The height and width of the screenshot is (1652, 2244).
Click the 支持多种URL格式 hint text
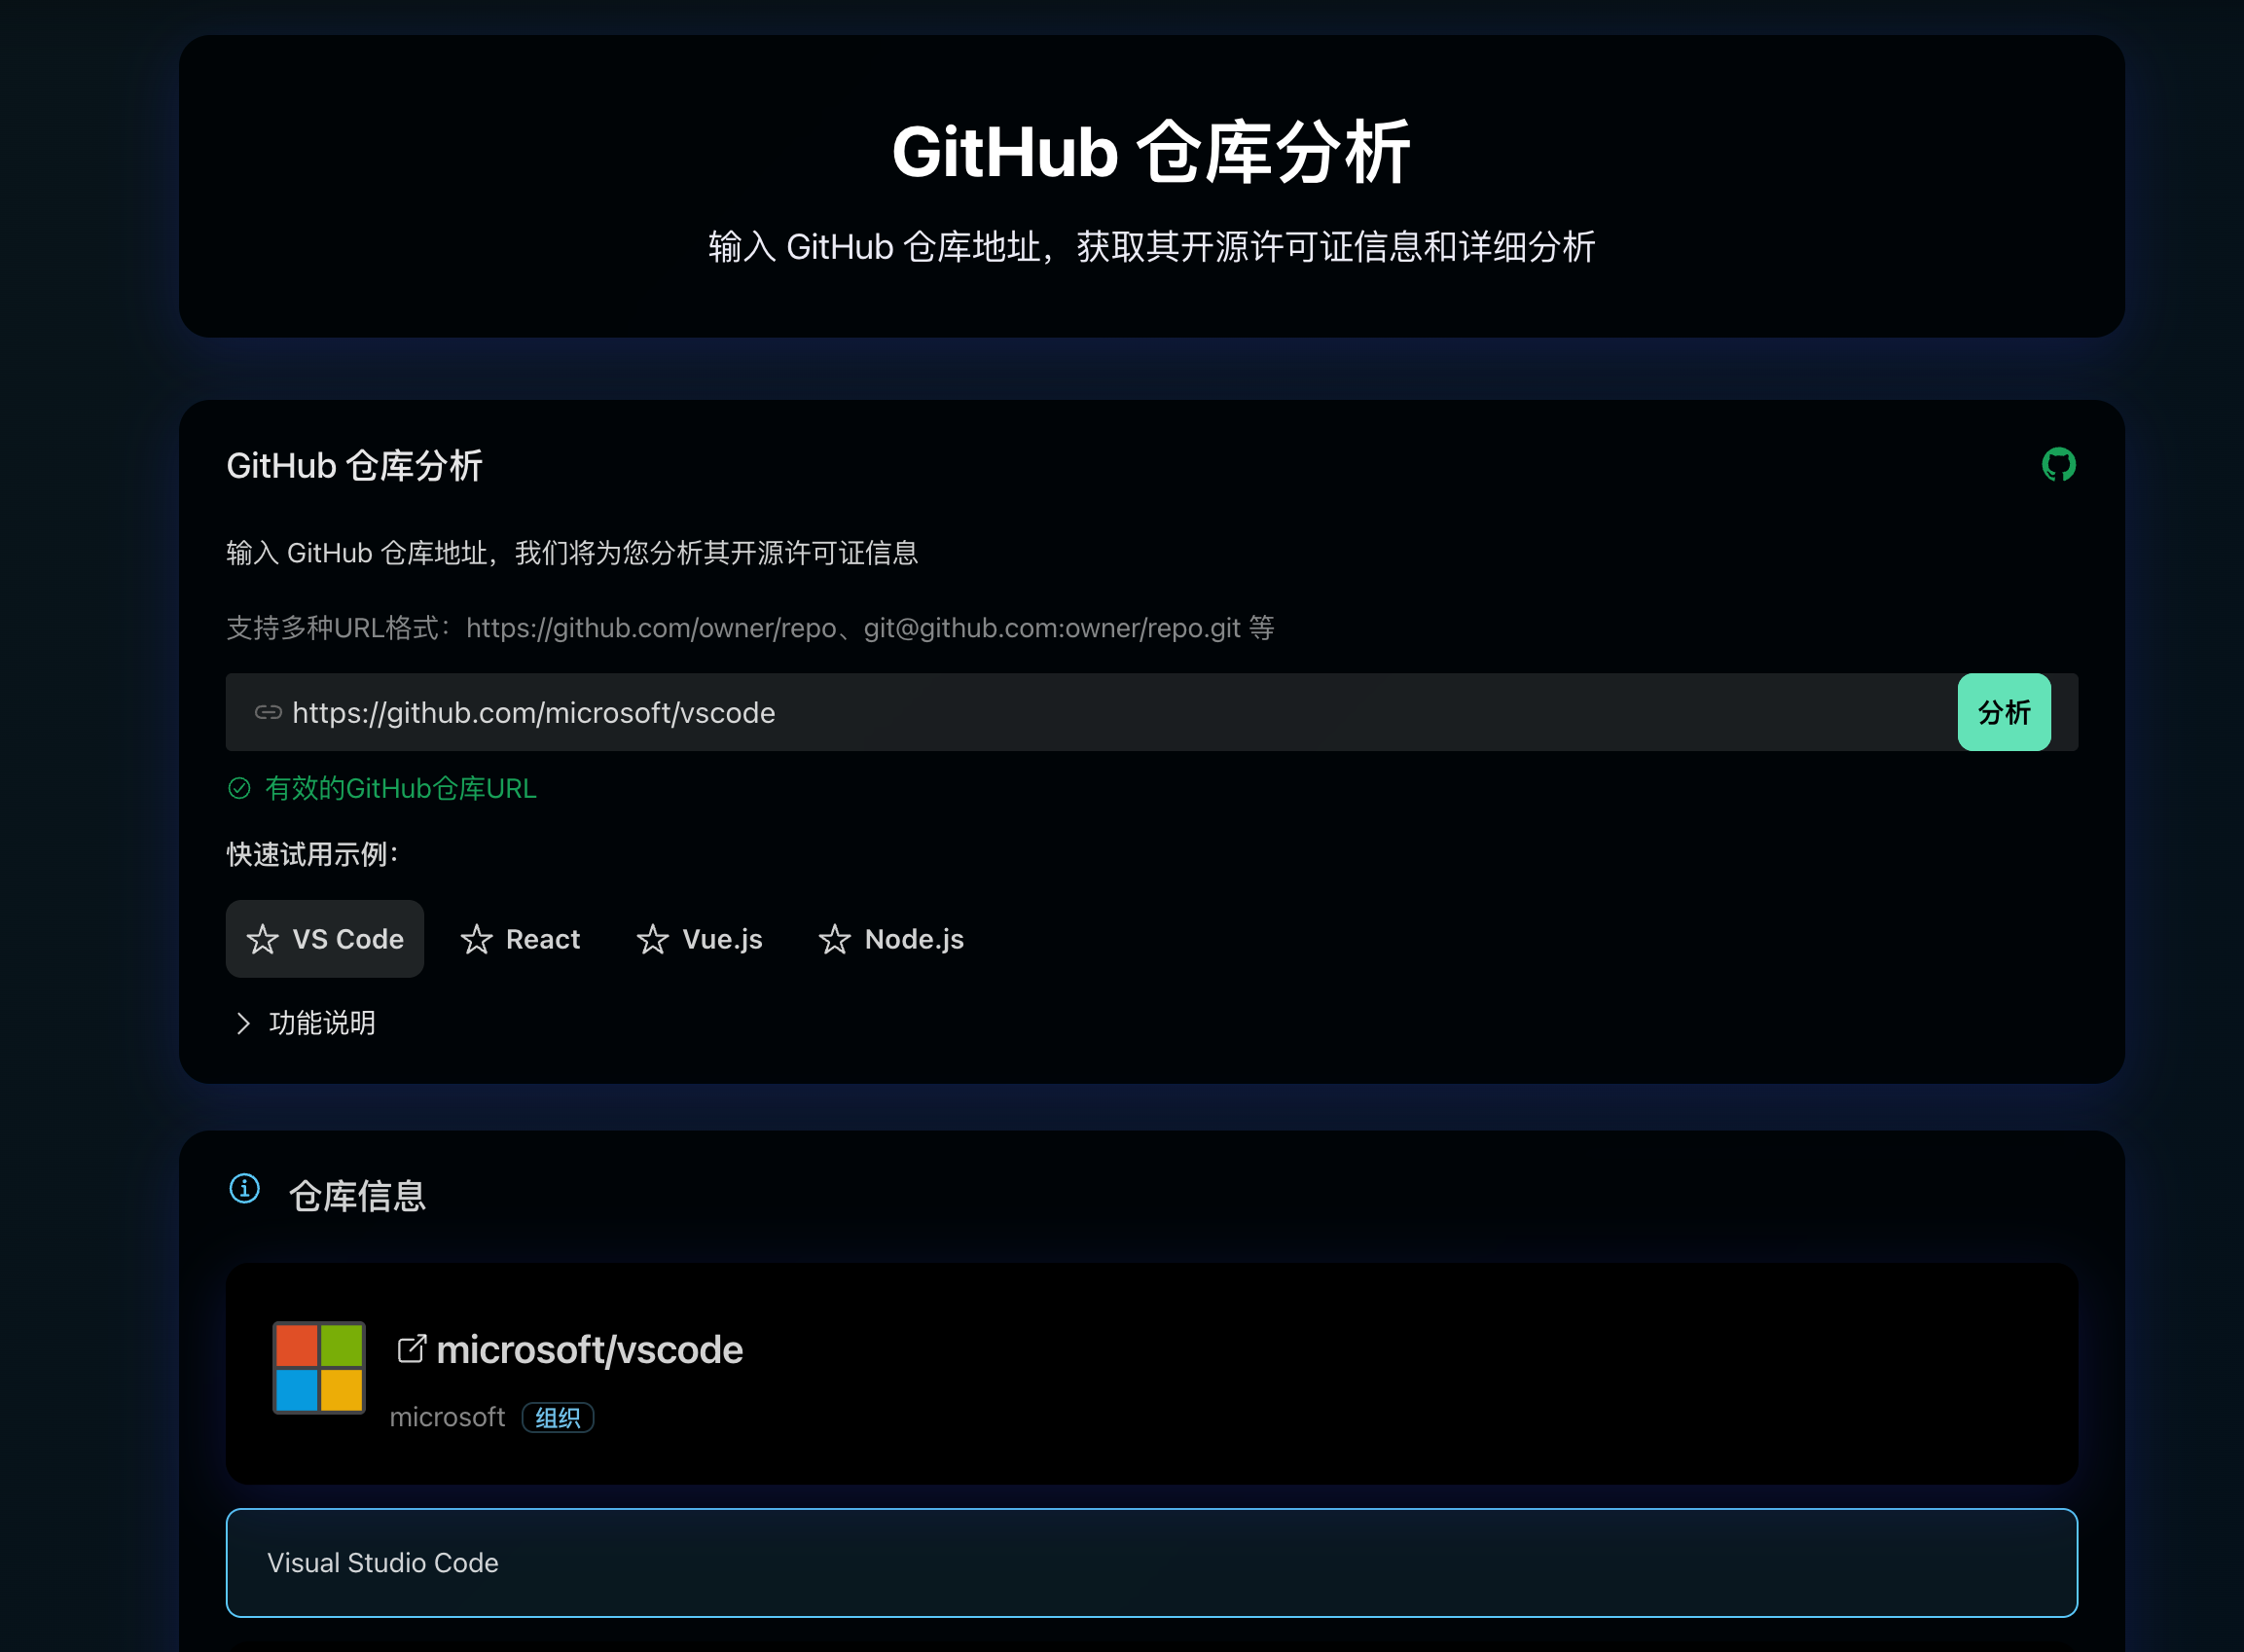click(751, 628)
